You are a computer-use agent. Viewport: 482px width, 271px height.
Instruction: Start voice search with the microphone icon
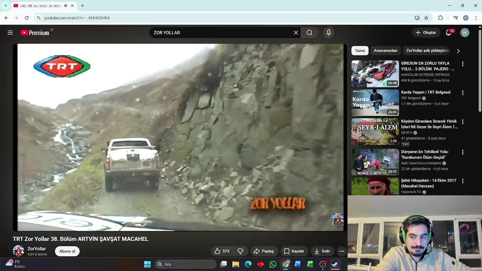point(329,33)
